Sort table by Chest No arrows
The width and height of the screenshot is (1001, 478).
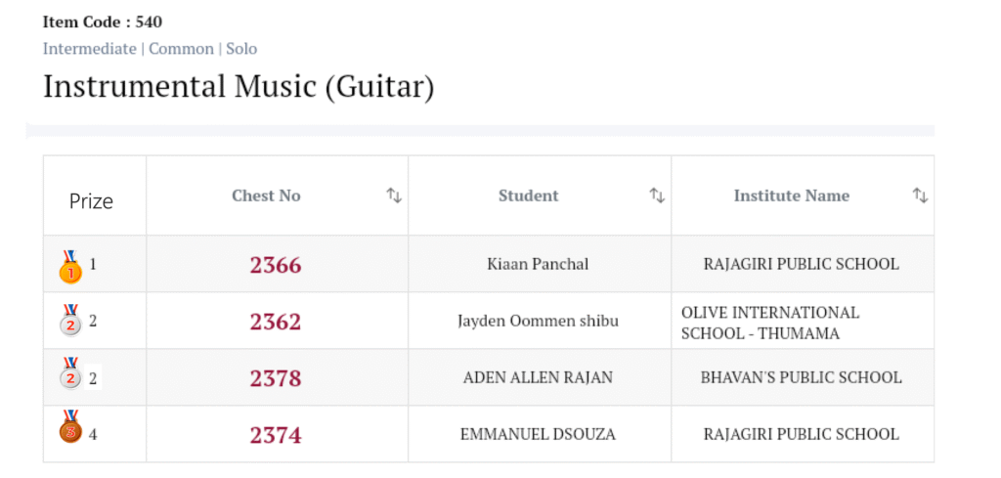coord(394,196)
